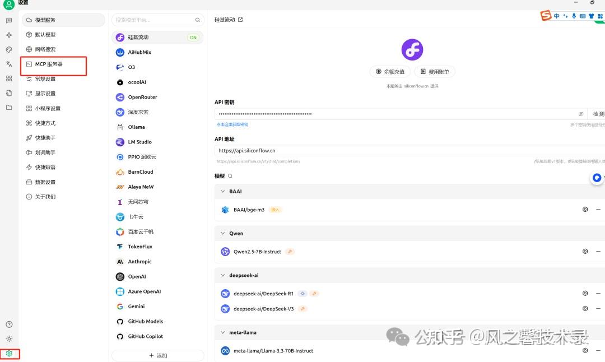Open the sparkle agents icon in sidebar
This screenshot has height=362, width=605.
click(x=9, y=35)
